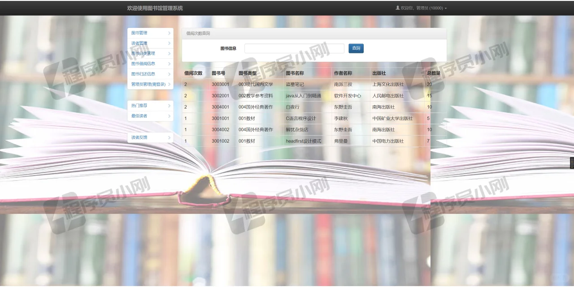Expand the chevron next to 读者反馈

(x=169, y=137)
